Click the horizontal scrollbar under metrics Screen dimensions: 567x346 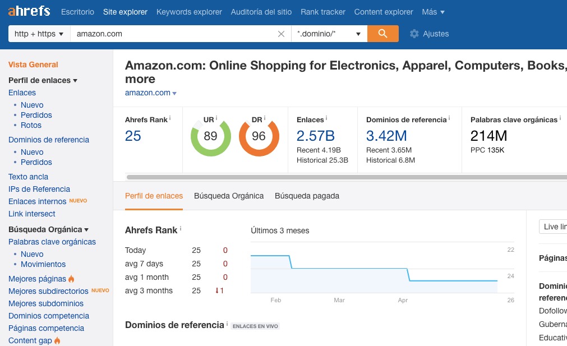click(347, 177)
